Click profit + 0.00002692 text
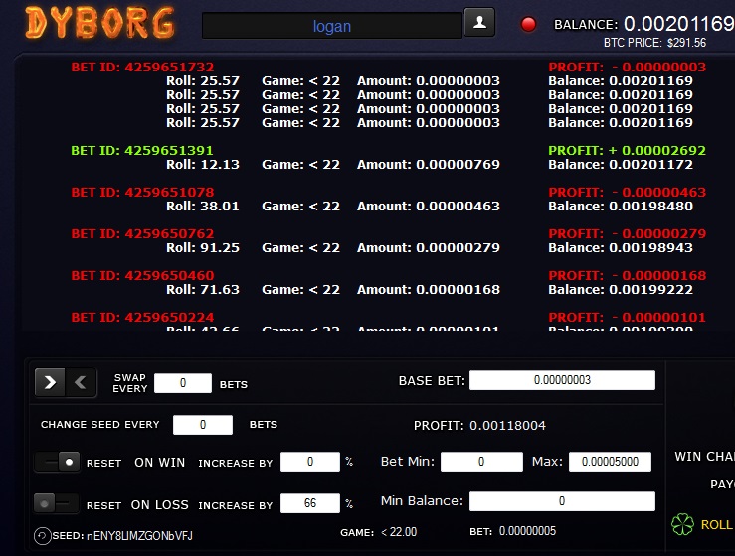The image size is (735, 556). point(628,150)
